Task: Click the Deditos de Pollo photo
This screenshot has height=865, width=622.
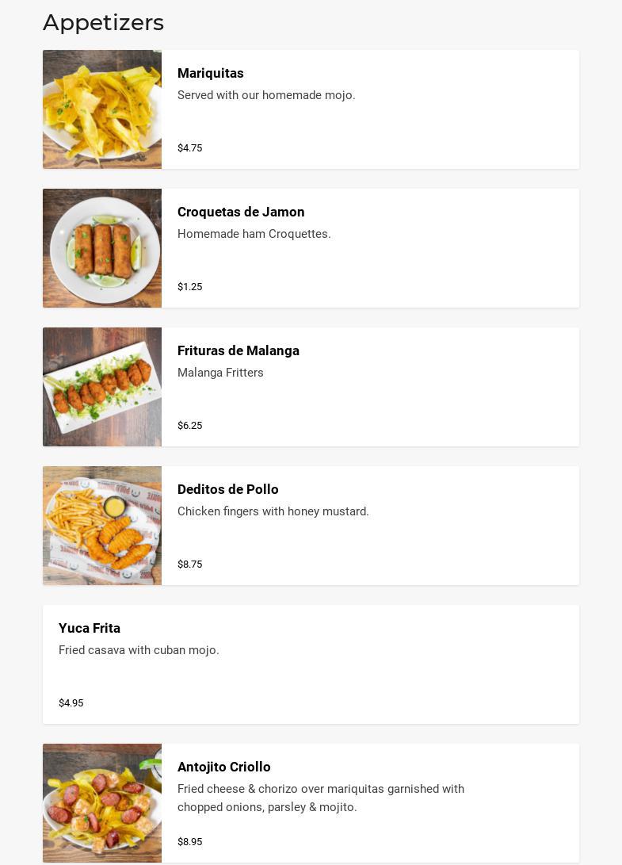Action: click(102, 526)
